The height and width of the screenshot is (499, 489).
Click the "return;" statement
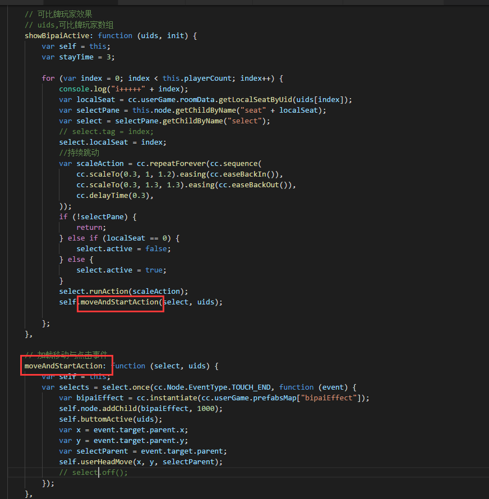pos(91,228)
